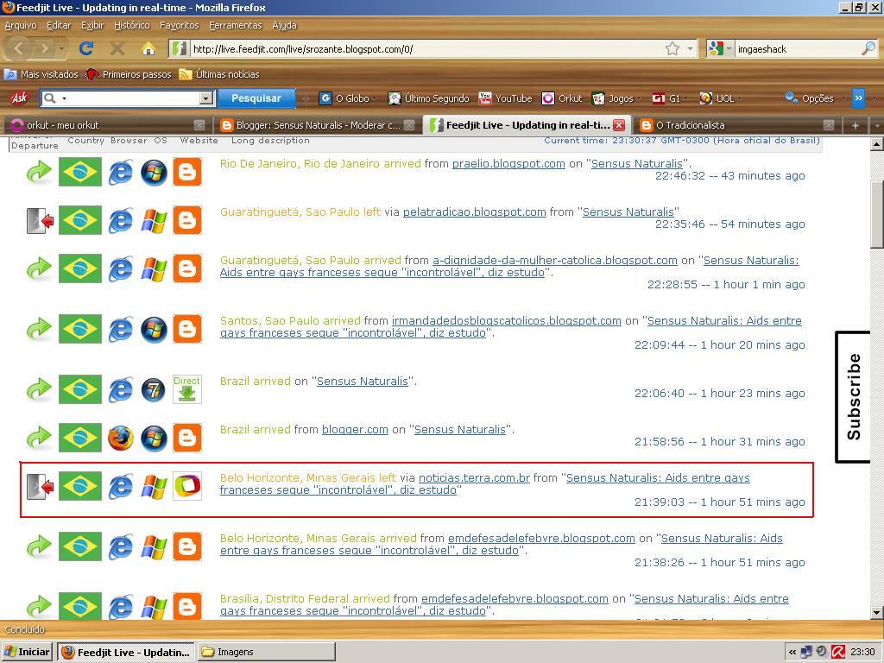This screenshot has height=663, width=884.
Task: Click the Direct download icon
Action: 187,389
